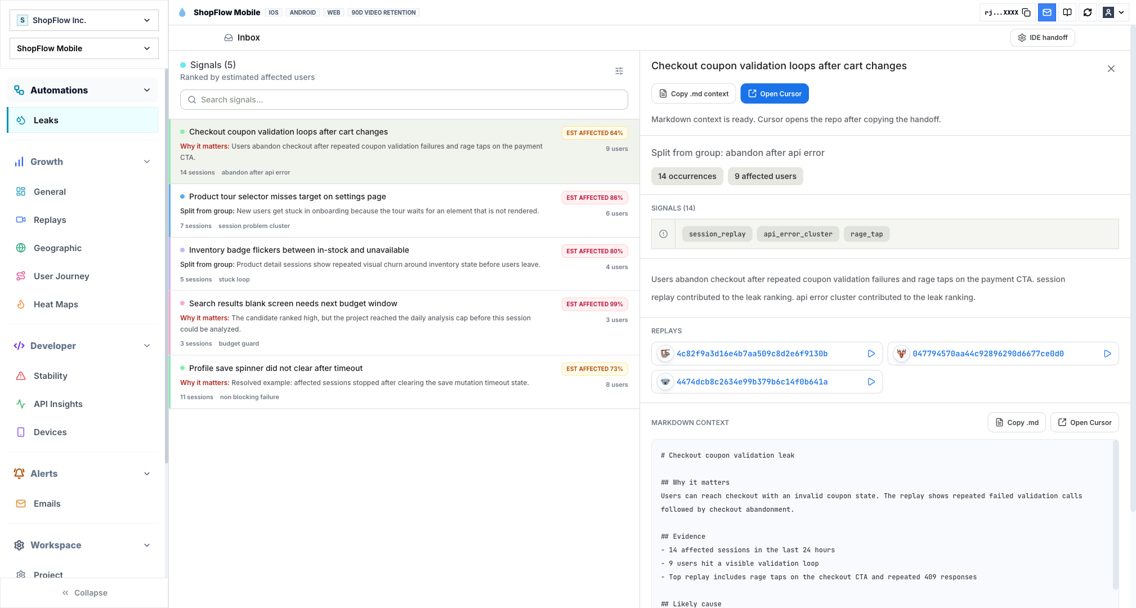Focus the Search signals field
Viewport: 1136px width, 608px height.
[404, 100]
